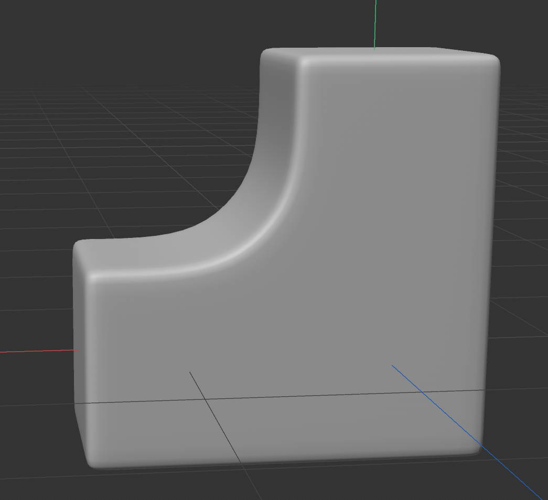Viewport: 548px width, 500px height.
Task: Click the narrow left side face of the model
Action: coord(80,341)
